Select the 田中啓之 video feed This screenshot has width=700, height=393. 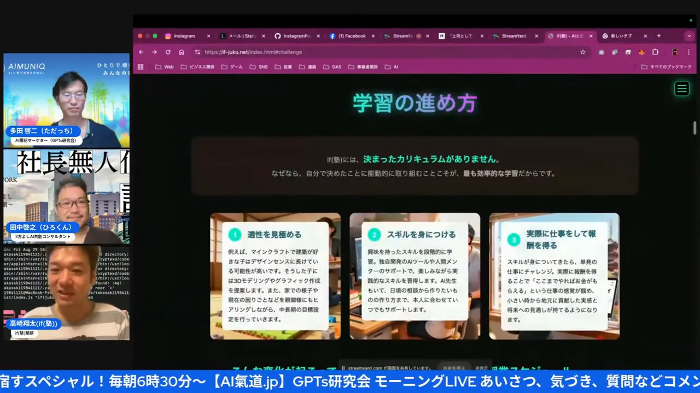[67, 196]
